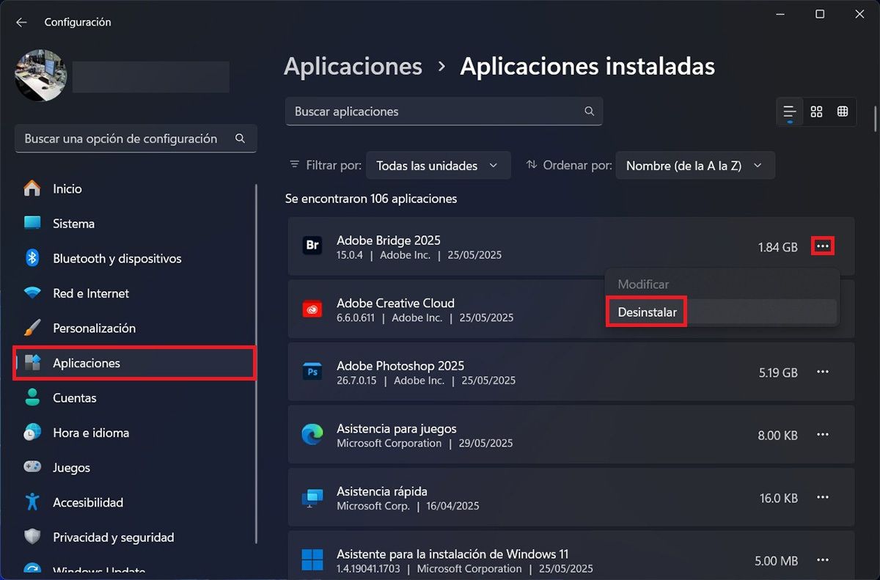This screenshot has height=580, width=880.
Task: Focus the 'Buscar aplicaciones' search box
Action: (x=444, y=111)
